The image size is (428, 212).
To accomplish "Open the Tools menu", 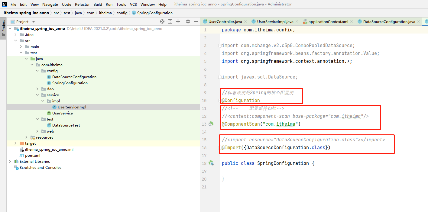I will click(121, 4).
